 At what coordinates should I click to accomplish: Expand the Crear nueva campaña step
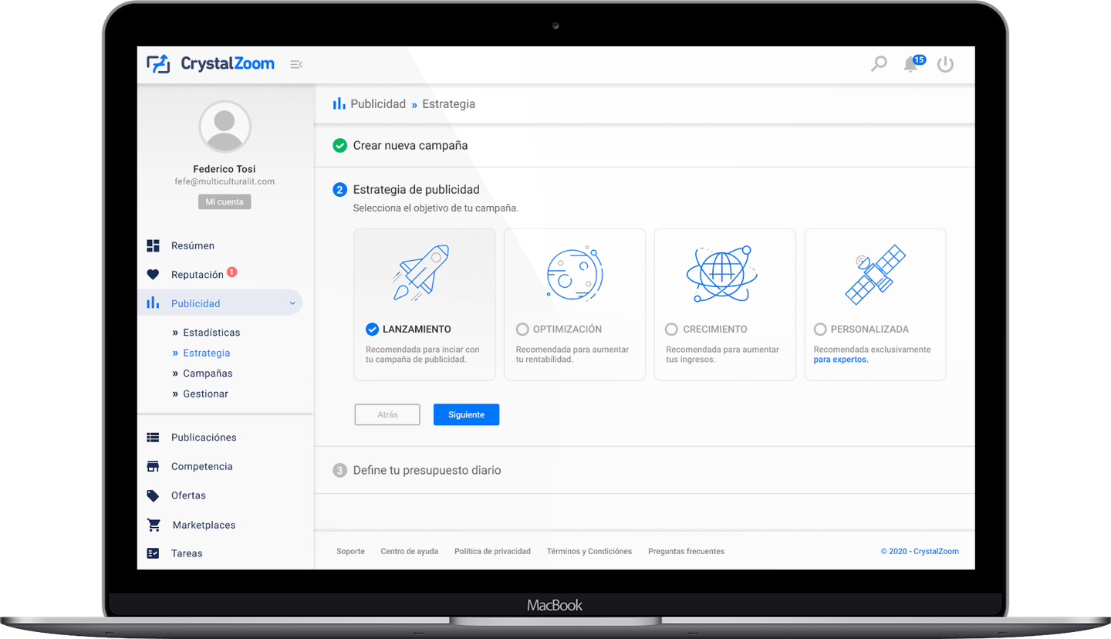click(410, 145)
